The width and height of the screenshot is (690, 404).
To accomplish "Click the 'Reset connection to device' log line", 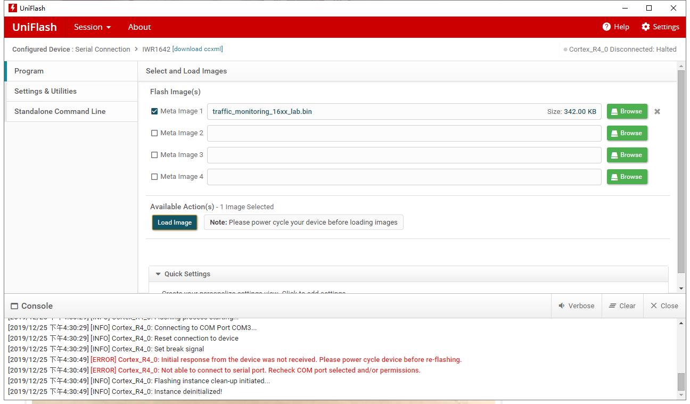I will (x=123, y=339).
